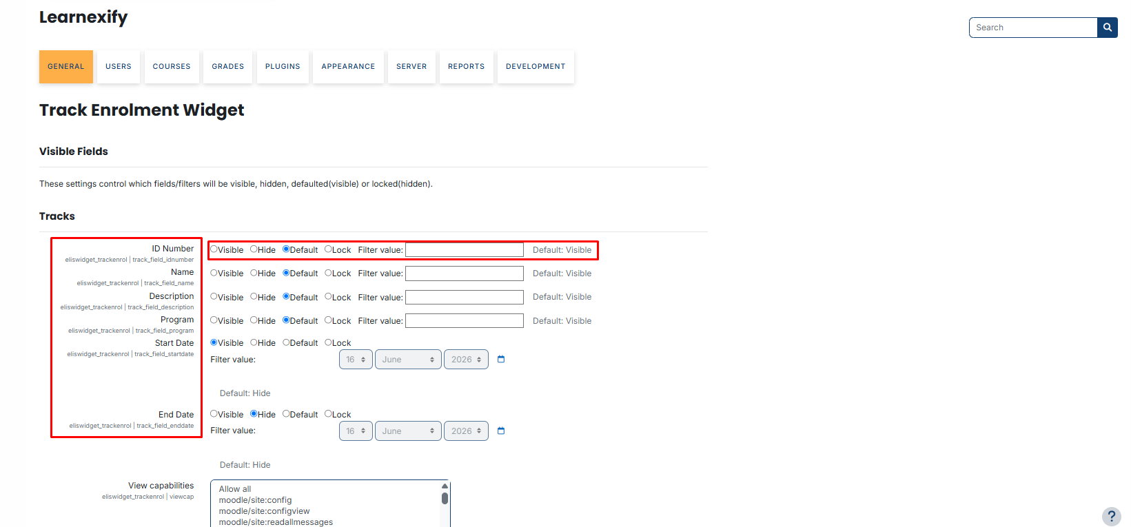
Task: Focus the Program filter value field
Action: pos(465,321)
